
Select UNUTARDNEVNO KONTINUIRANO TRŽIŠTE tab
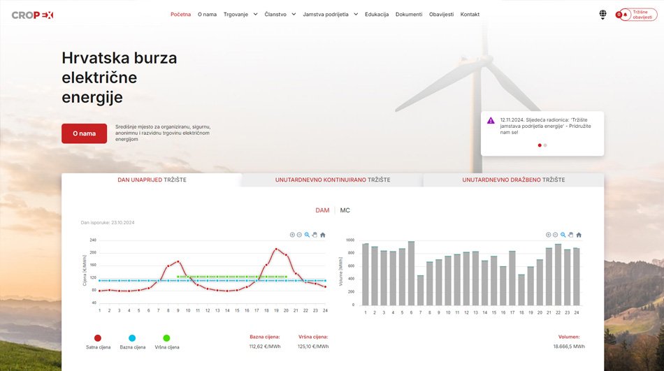pyautogui.click(x=333, y=180)
